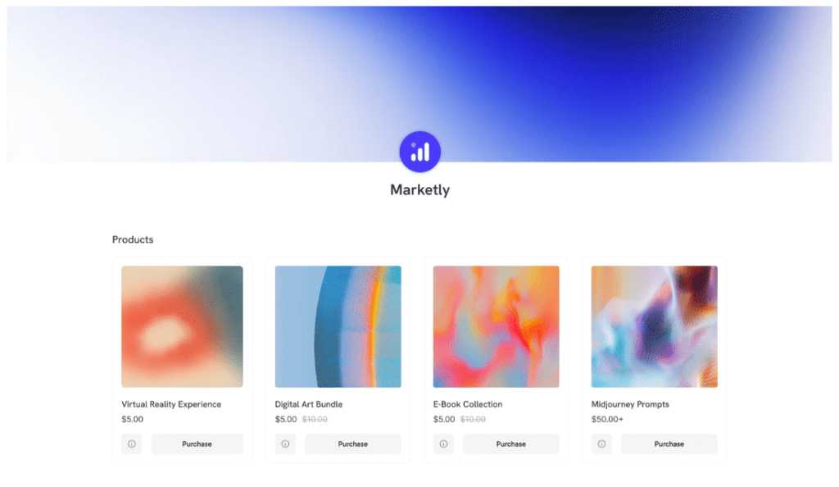Screen dimensions: 839x487
Task: View info icon for Midjourney Prompts
Action: click(x=601, y=444)
